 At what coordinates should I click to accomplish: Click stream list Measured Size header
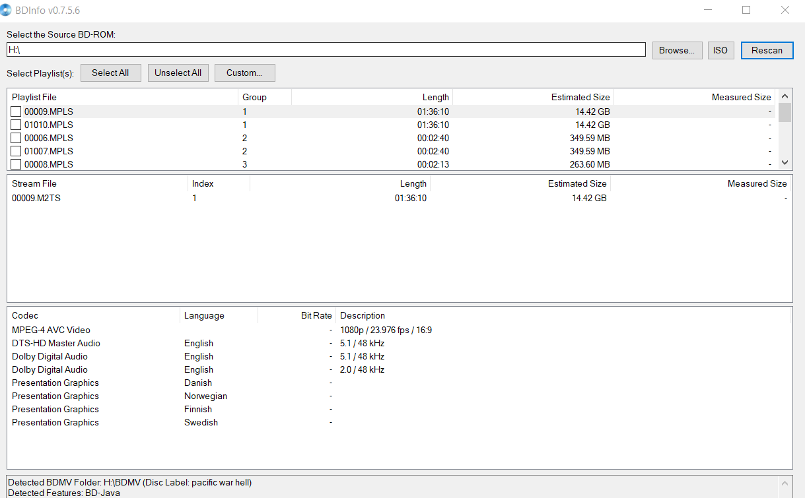pos(701,183)
